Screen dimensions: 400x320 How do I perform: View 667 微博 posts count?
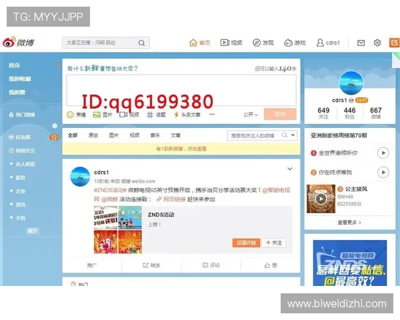(x=376, y=113)
